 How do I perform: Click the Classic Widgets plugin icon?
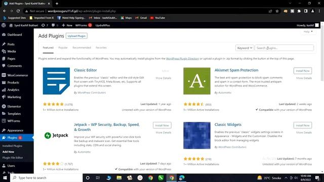pos(197,135)
